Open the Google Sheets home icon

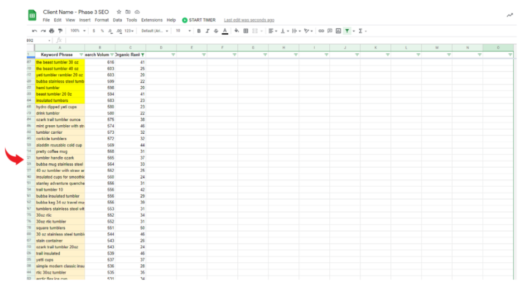[32, 15]
